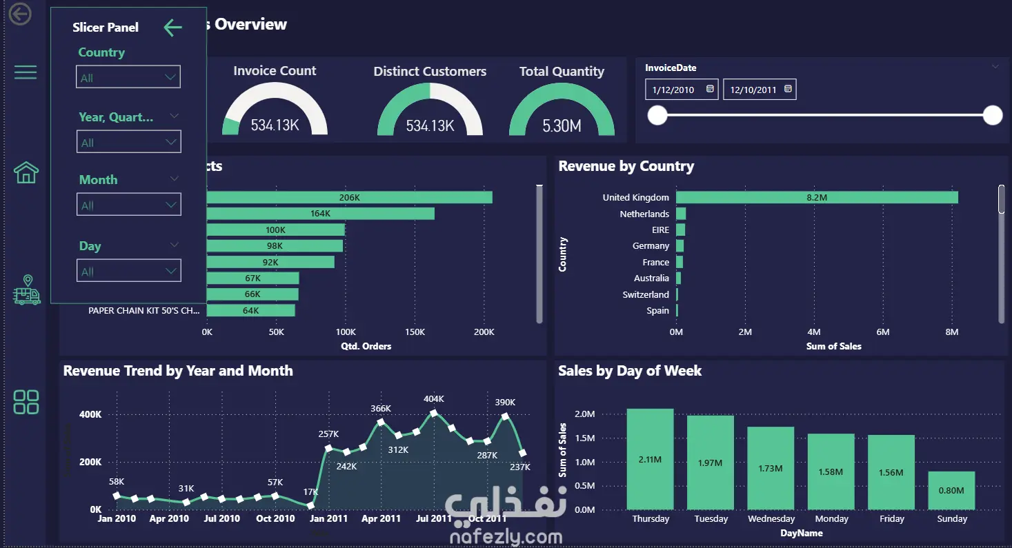This screenshot has height=548, width=1012.
Task: Click chevron beside Day header
Action: (175, 245)
